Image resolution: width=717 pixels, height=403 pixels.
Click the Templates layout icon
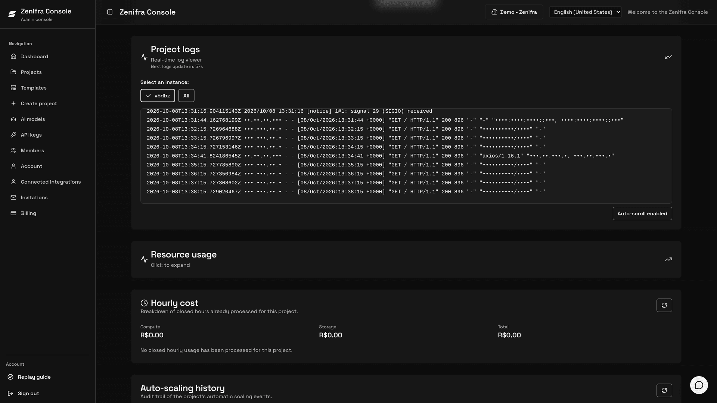click(13, 88)
